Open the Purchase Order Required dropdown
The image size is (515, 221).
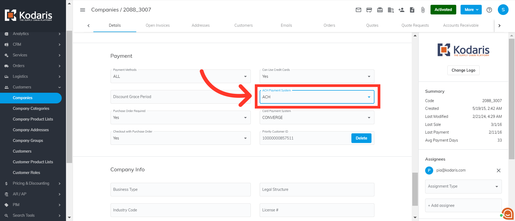click(181, 118)
